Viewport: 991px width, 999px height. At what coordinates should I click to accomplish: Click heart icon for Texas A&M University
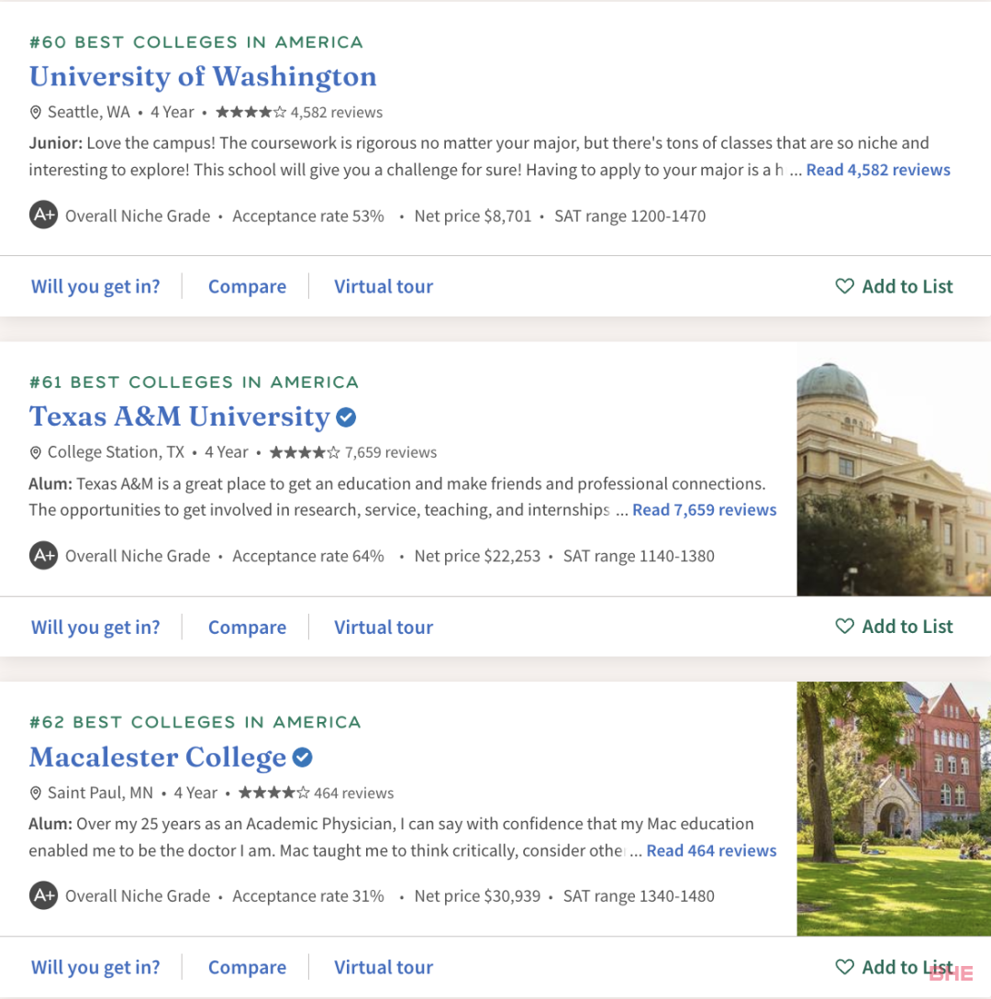pos(844,627)
